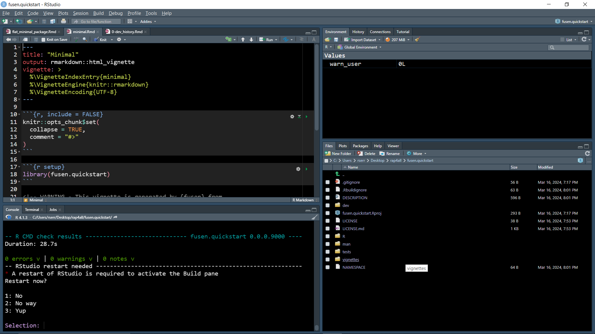Open the vignettes folder link
The image size is (595, 334).
tap(350, 259)
